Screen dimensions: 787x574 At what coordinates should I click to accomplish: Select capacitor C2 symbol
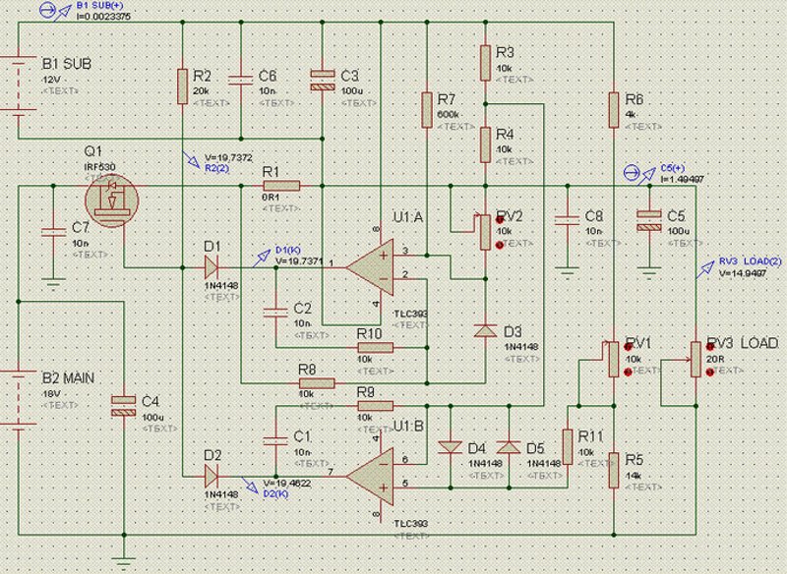[x=275, y=313]
